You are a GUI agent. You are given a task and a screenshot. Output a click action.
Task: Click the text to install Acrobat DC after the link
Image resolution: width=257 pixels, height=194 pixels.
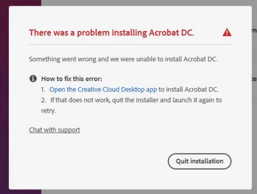point(188,90)
